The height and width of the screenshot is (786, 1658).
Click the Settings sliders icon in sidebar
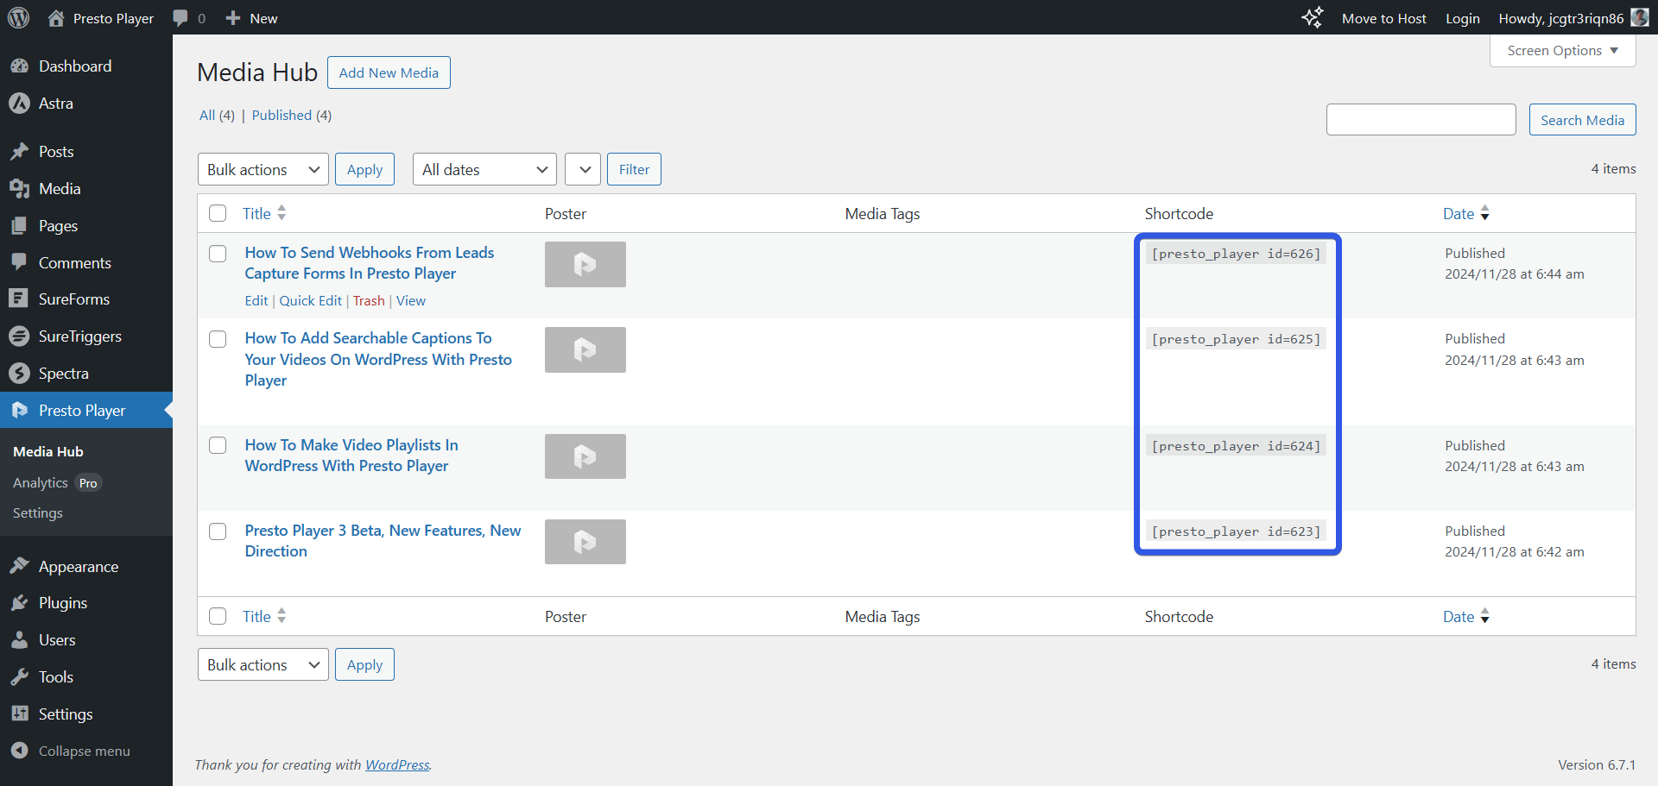tap(19, 714)
